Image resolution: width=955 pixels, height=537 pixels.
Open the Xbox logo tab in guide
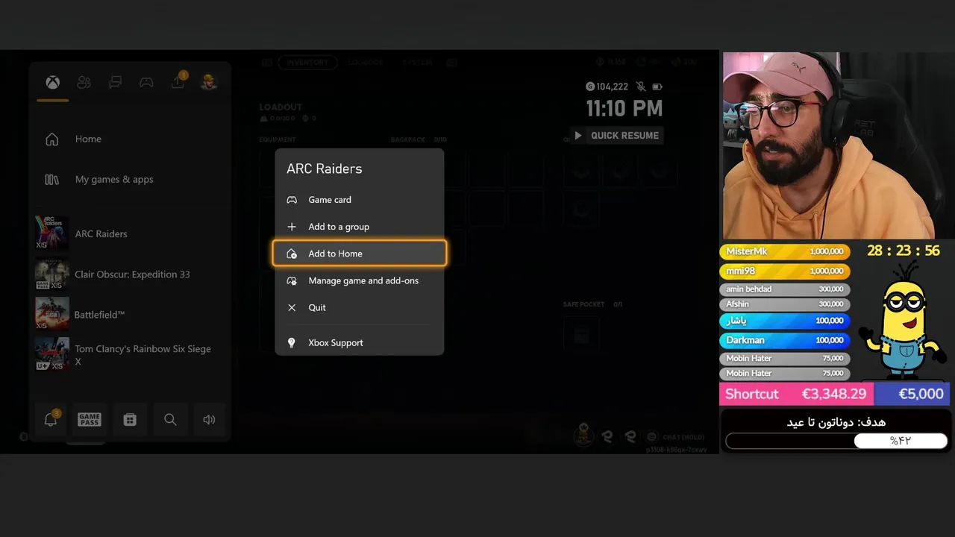coord(52,83)
